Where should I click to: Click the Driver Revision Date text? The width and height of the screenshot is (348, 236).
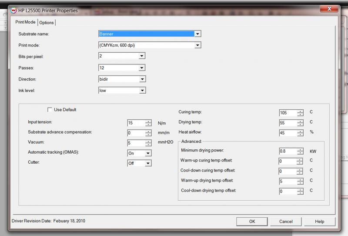[x=48, y=221]
